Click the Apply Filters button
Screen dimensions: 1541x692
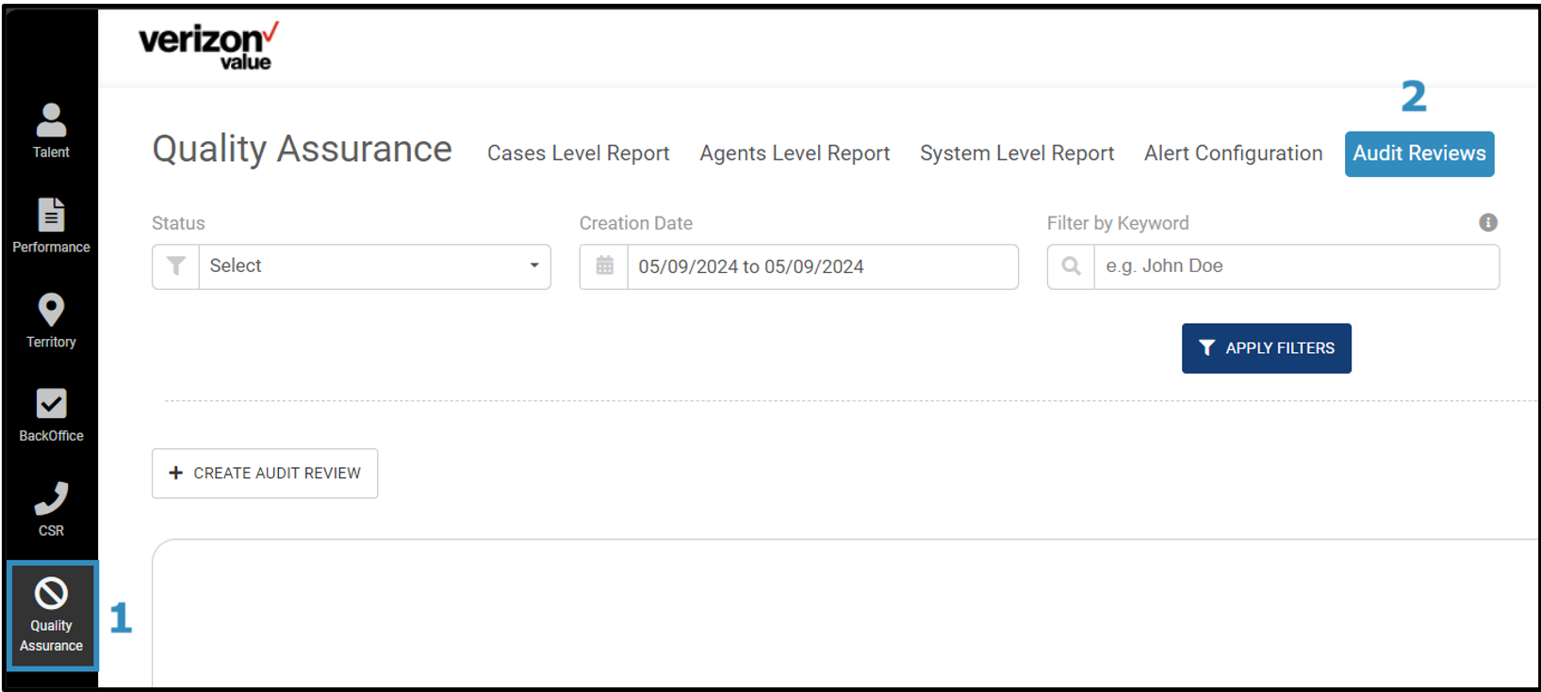click(1266, 348)
